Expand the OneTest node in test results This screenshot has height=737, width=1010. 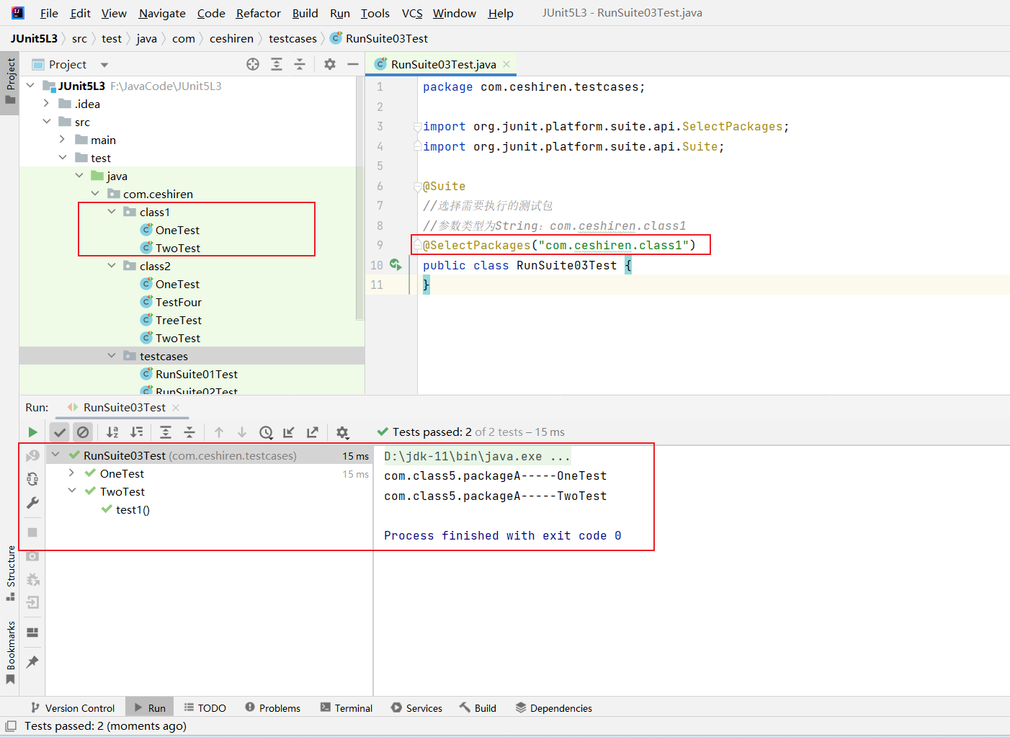(71, 473)
